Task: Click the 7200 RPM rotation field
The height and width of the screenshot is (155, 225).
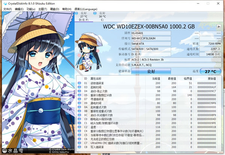Action: point(210,44)
